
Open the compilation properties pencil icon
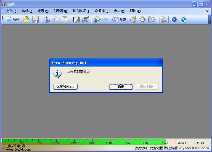coord(76,20)
